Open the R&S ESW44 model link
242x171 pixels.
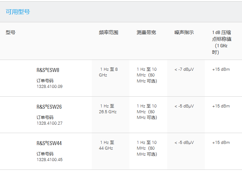click(49, 143)
